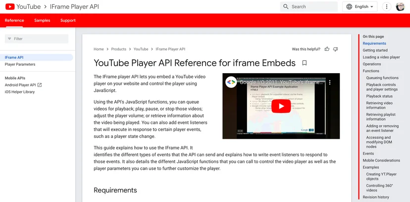Open the Android Player API link
The image size is (410, 202).
click(x=20, y=85)
